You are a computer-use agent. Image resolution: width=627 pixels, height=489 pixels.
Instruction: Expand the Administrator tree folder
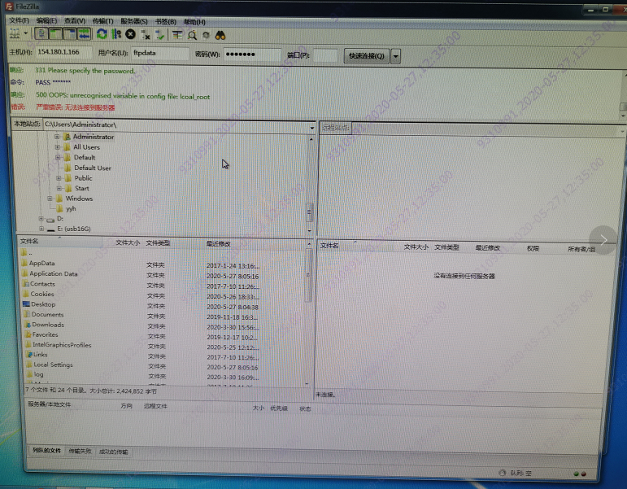coord(57,137)
